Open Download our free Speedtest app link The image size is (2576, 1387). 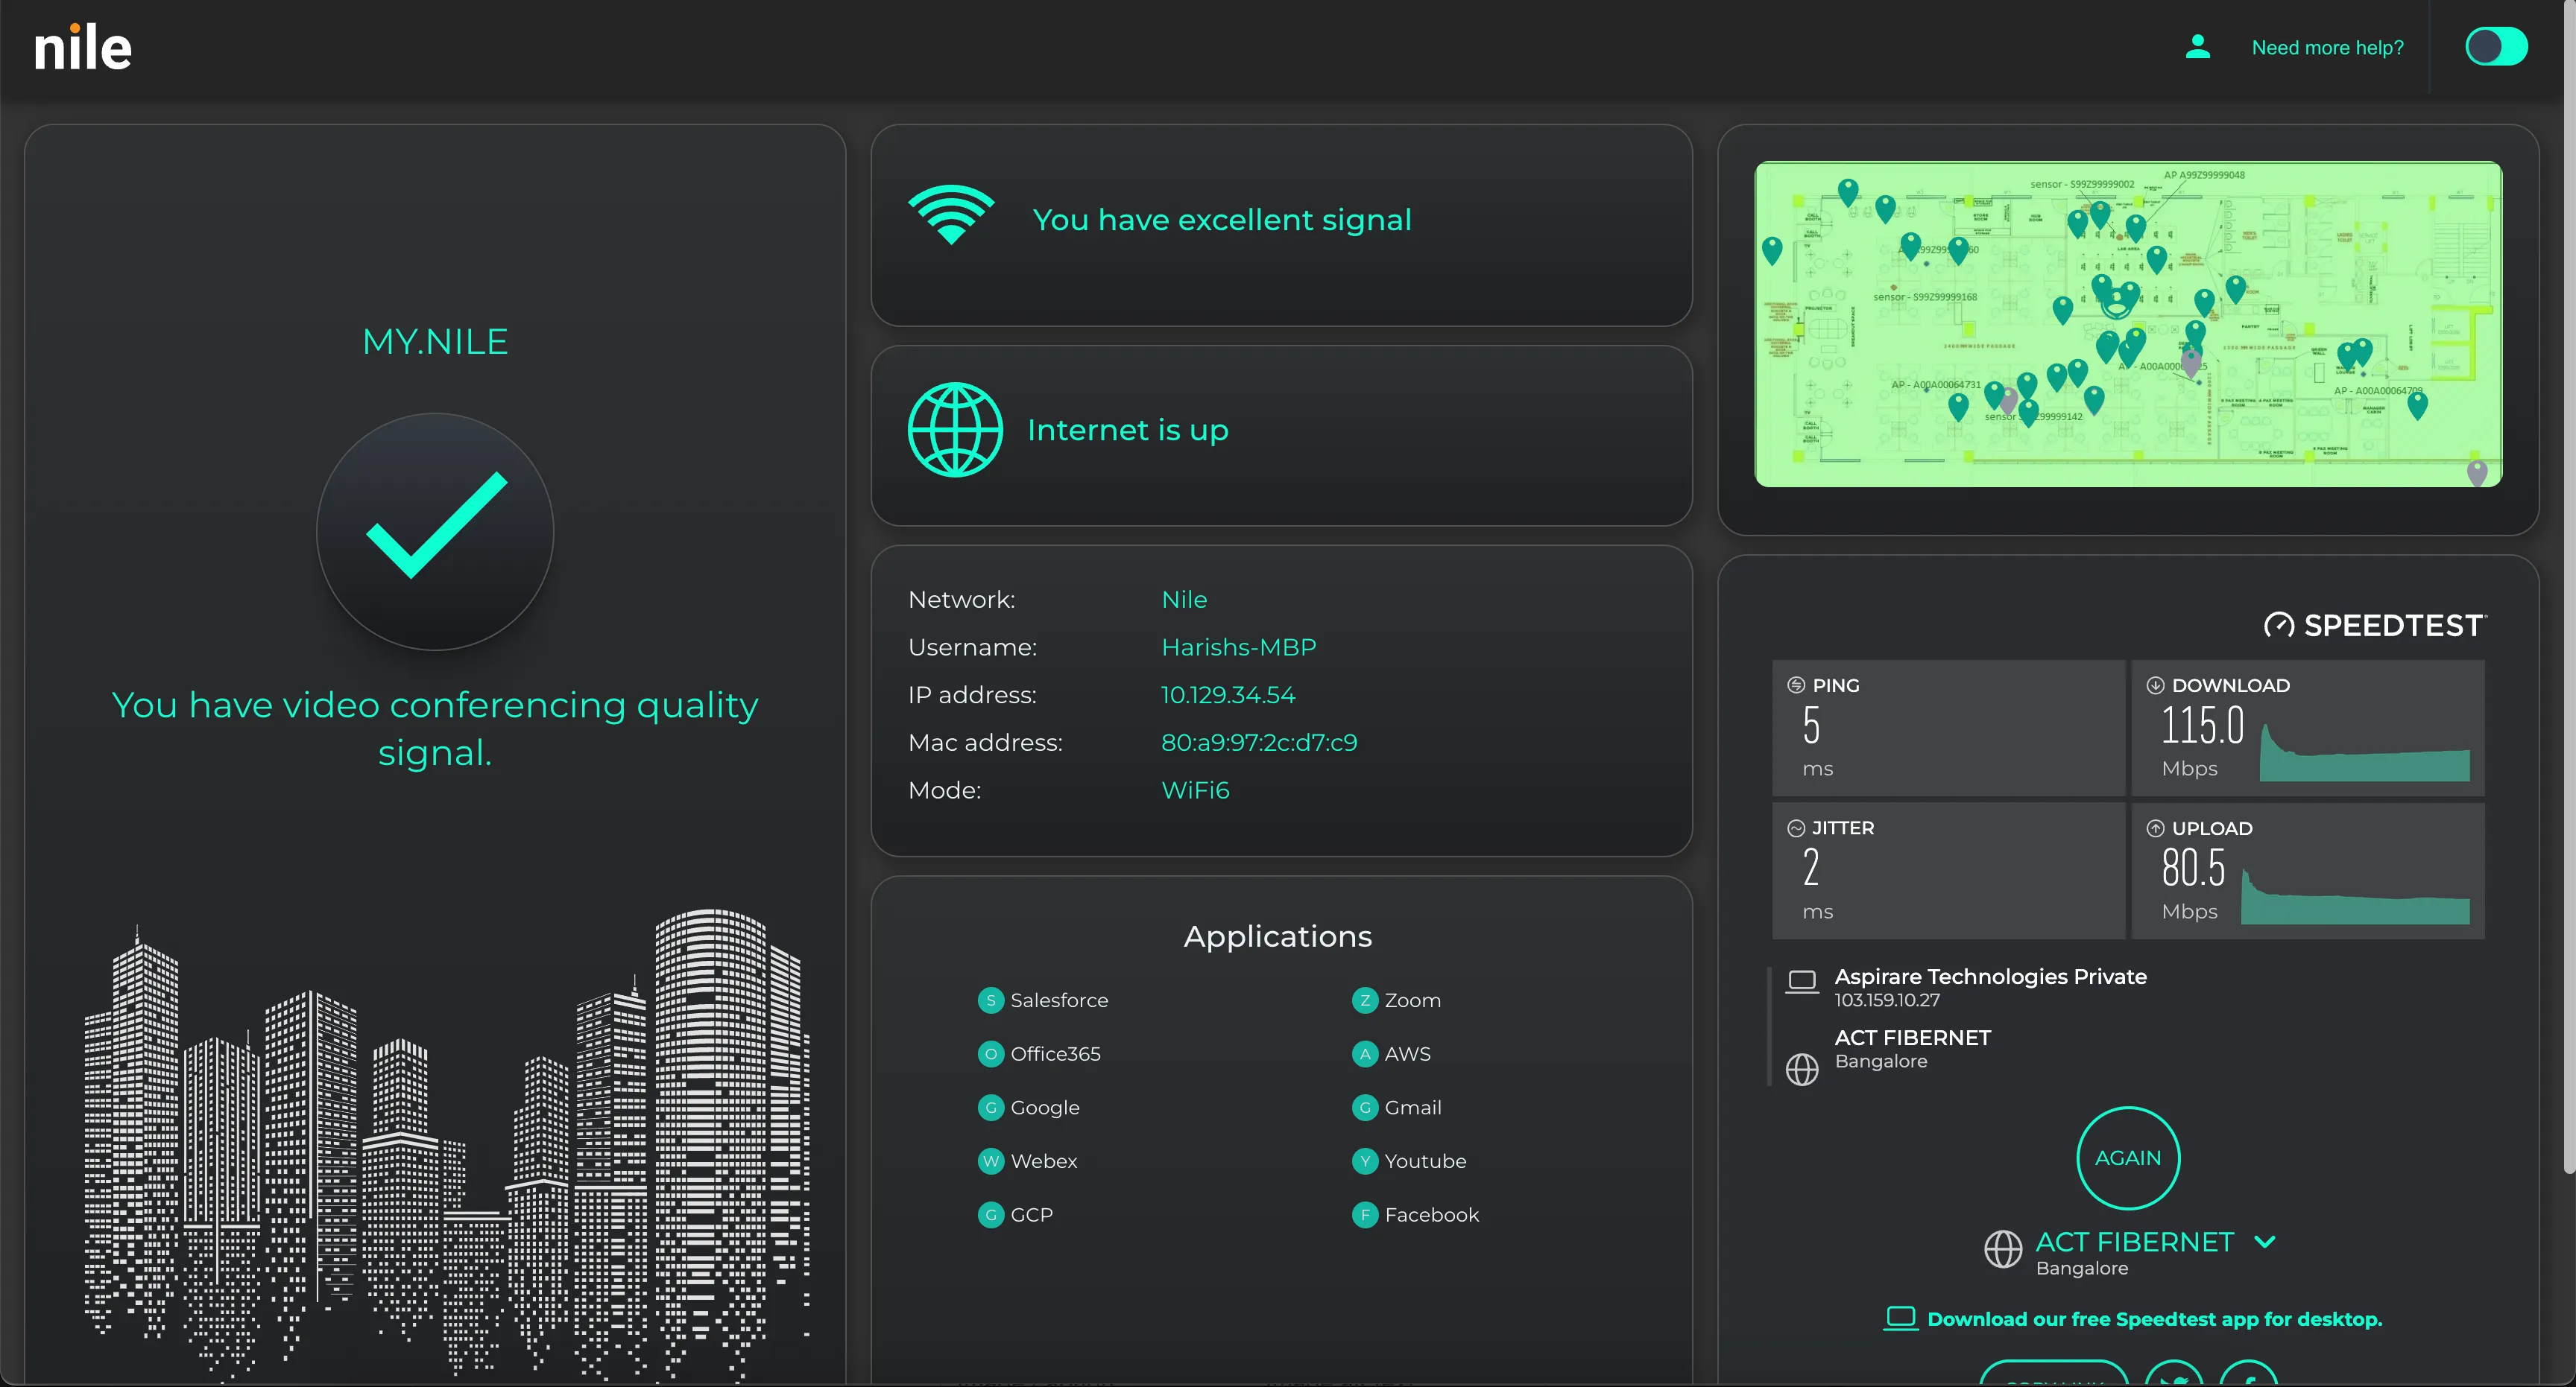coord(2133,1319)
